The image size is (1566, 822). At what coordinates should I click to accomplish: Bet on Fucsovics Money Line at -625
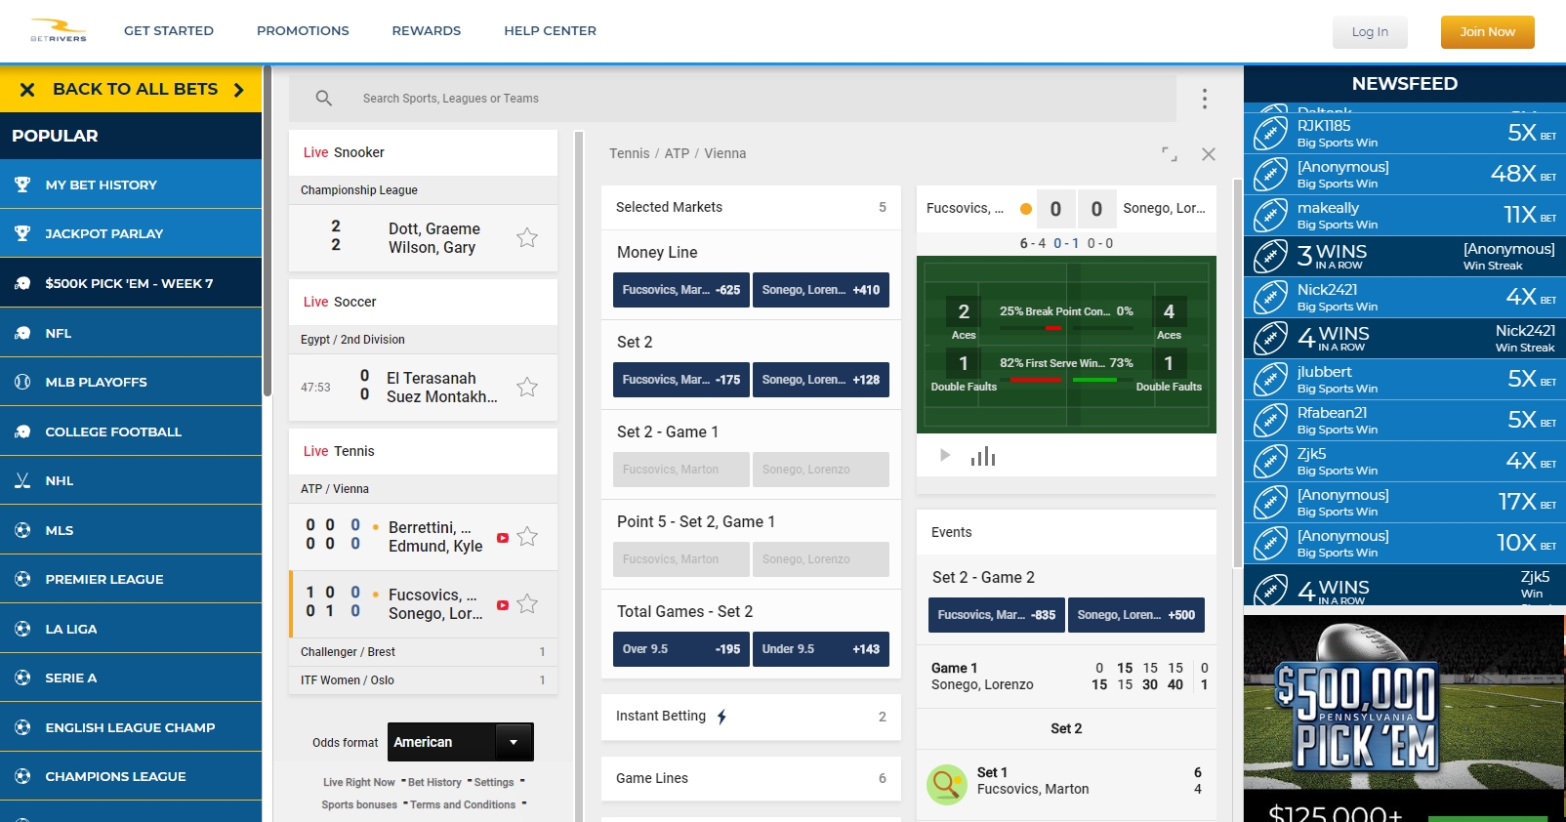(x=680, y=290)
